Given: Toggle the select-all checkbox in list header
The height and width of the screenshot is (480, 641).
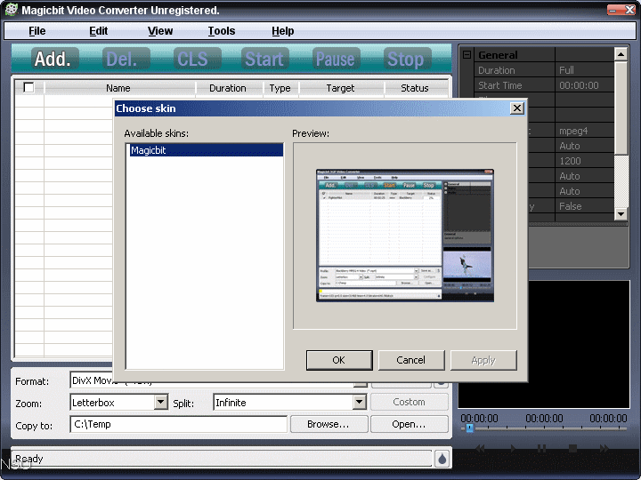Looking at the screenshot, I should pos(29,87).
